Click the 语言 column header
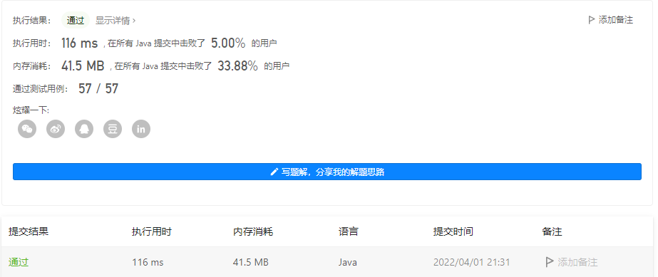This screenshot has height=277, width=658. pyautogui.click(x=349, y=231)
